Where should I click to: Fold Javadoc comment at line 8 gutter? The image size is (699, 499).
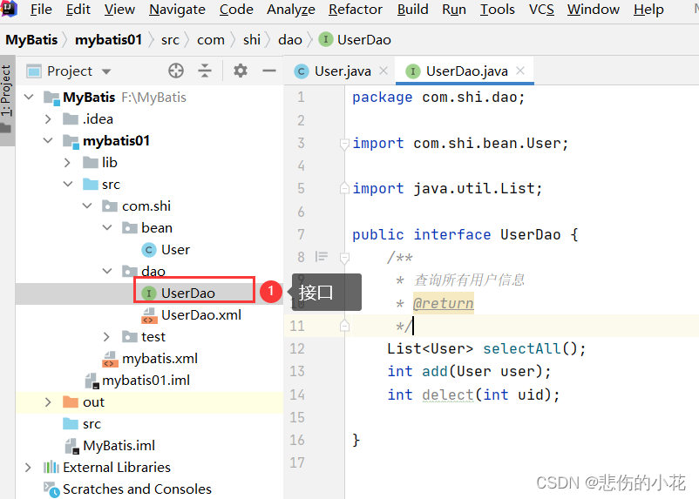tap(344, 258)
